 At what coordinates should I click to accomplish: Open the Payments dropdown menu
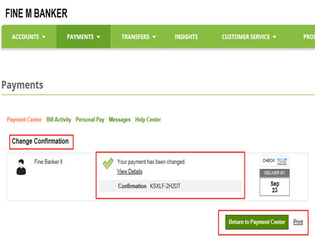click(x=83, y=37)
